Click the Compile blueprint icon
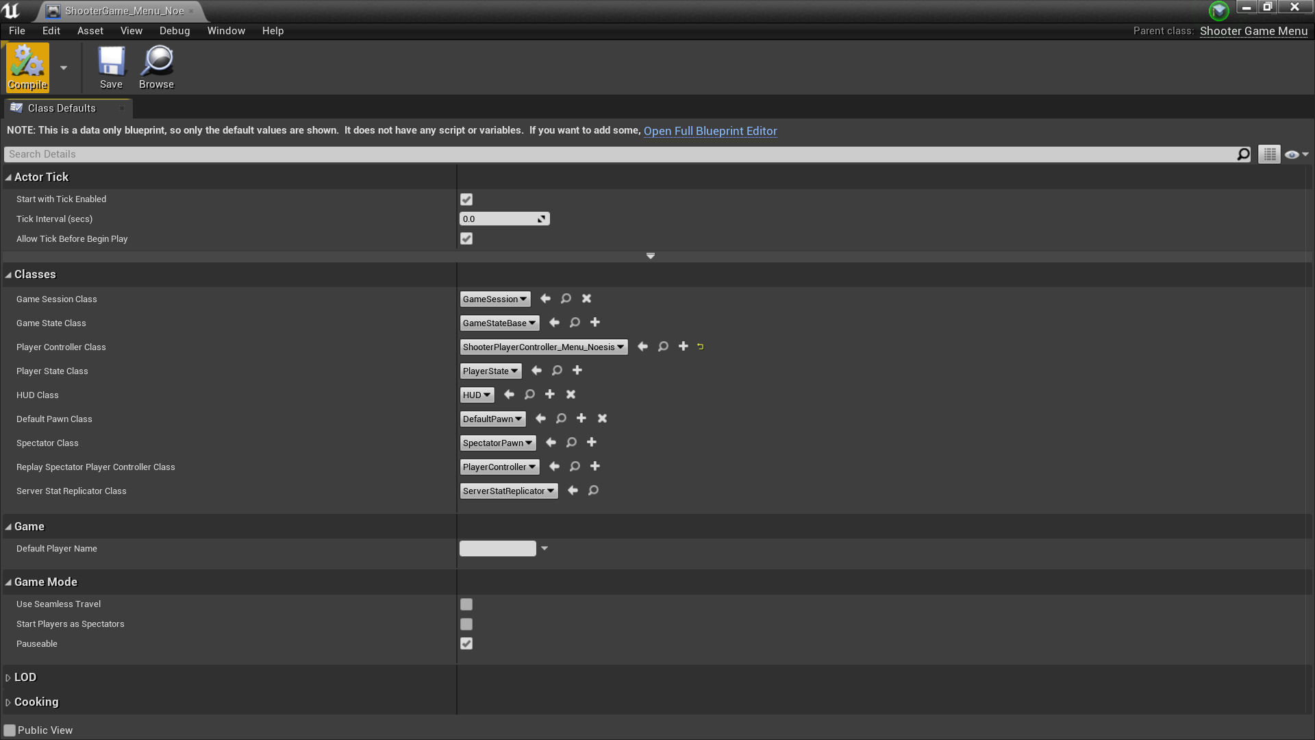Screen dimensions: 1315x740 (x=27, y=66)
